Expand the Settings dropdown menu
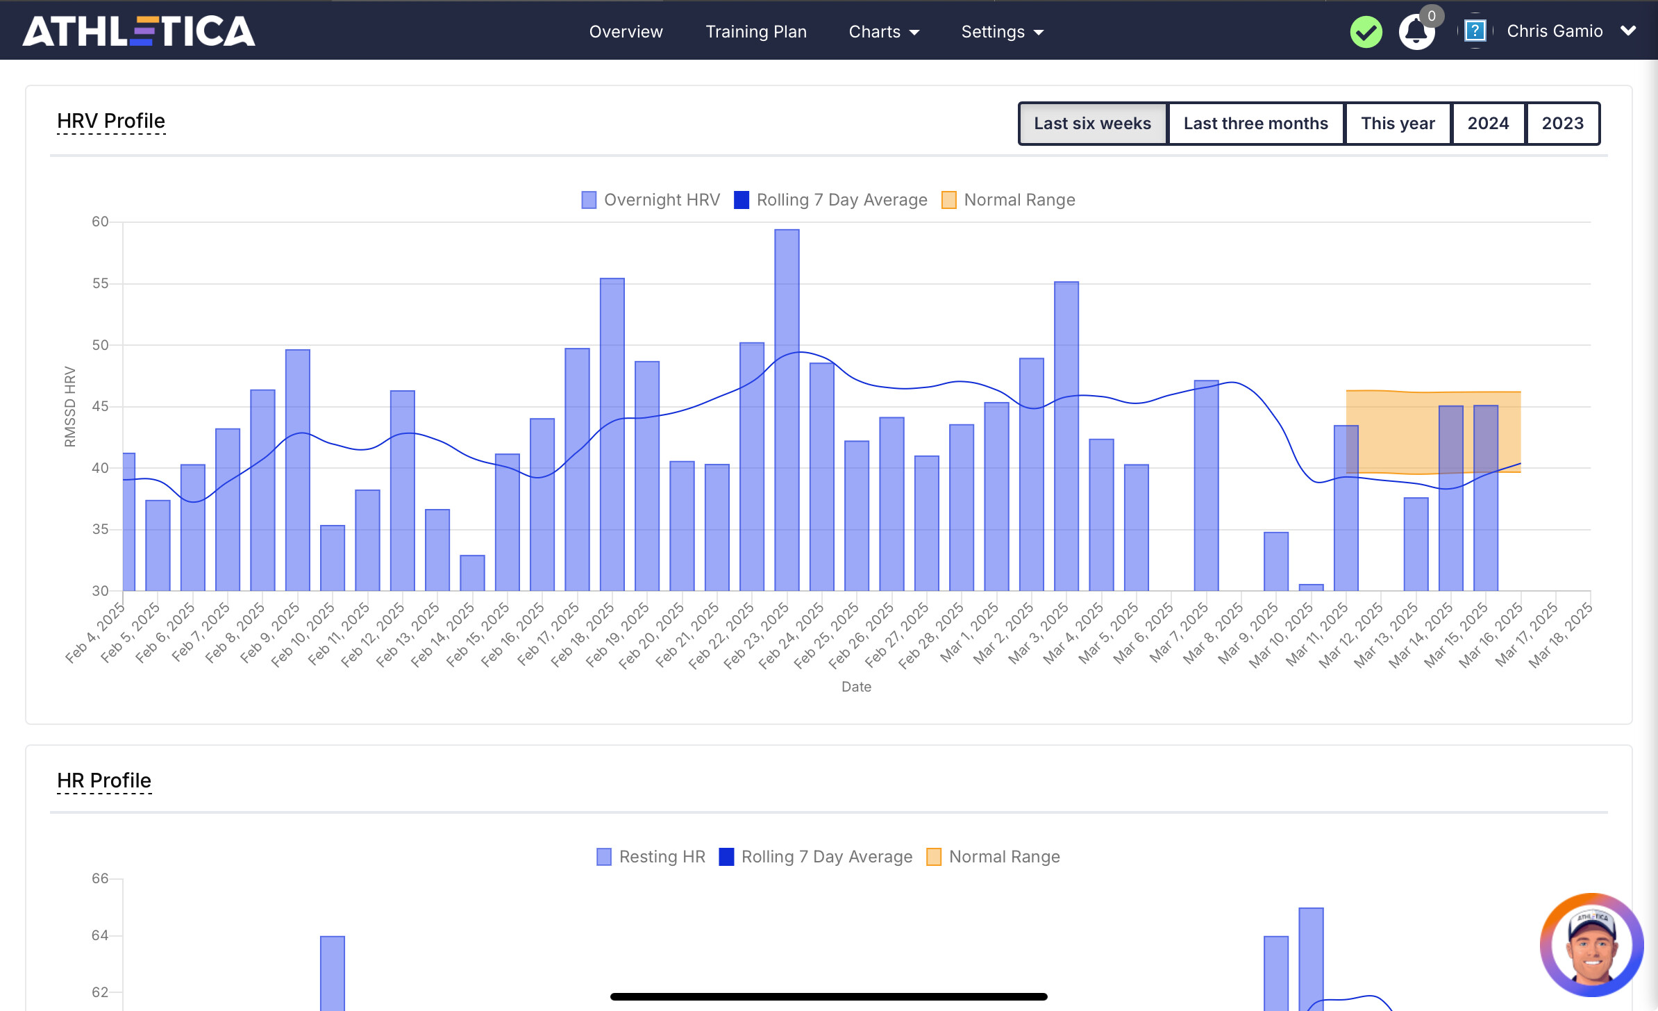1658x1011 pixels. pos(1002,32)
